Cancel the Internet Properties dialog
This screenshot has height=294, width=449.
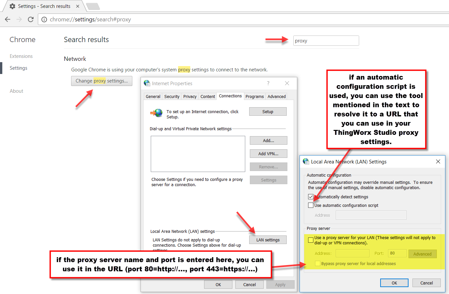click(250, 284)
